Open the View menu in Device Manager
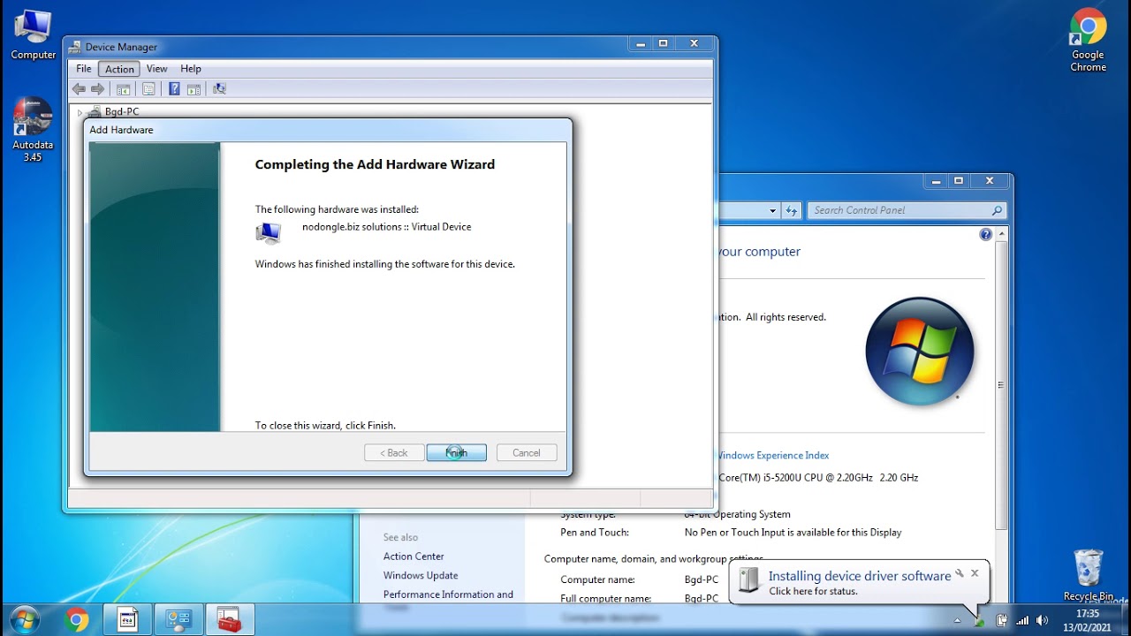The height and width of the screenshot is (636, 1131). point(157,69)
